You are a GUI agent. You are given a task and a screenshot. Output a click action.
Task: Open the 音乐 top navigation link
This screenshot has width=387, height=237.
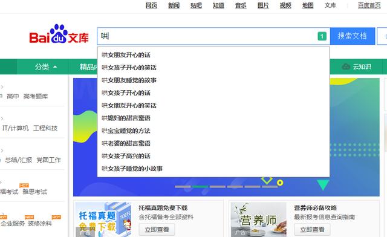point(241,5)
